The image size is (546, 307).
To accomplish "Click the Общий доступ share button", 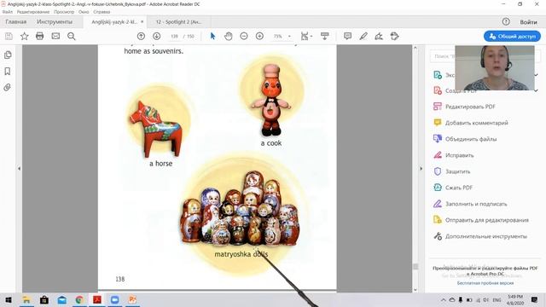I will click(512, 36).
